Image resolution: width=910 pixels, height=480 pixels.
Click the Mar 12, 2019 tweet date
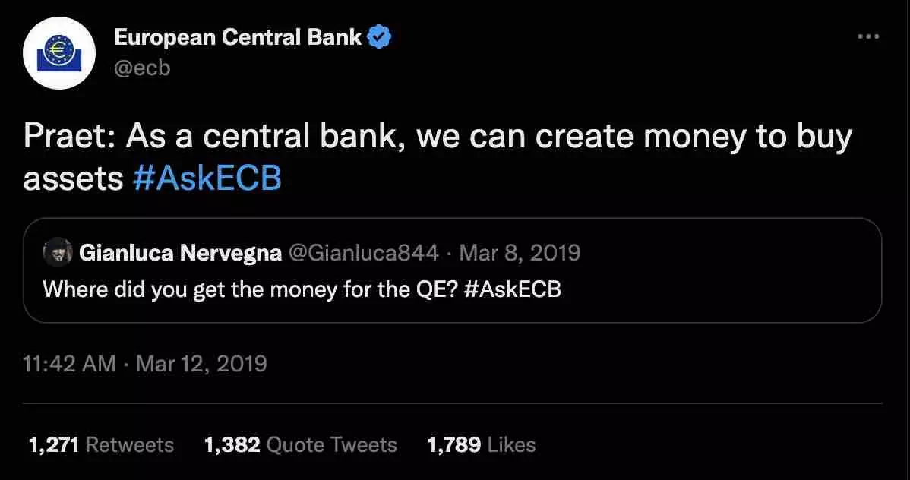201,363
